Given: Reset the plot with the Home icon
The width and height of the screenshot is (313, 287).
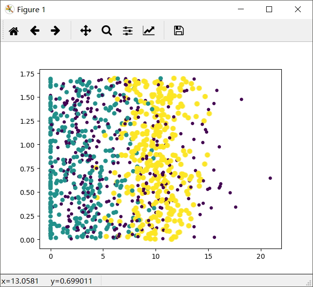Looking at the screenshot, I should coord(14,31).
